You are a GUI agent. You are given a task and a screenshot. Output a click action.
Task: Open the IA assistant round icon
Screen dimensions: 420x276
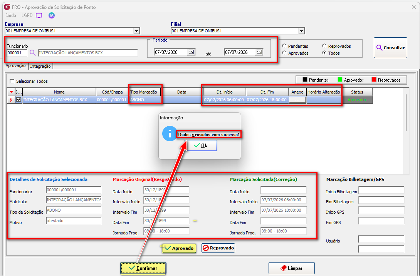point(51,15)
